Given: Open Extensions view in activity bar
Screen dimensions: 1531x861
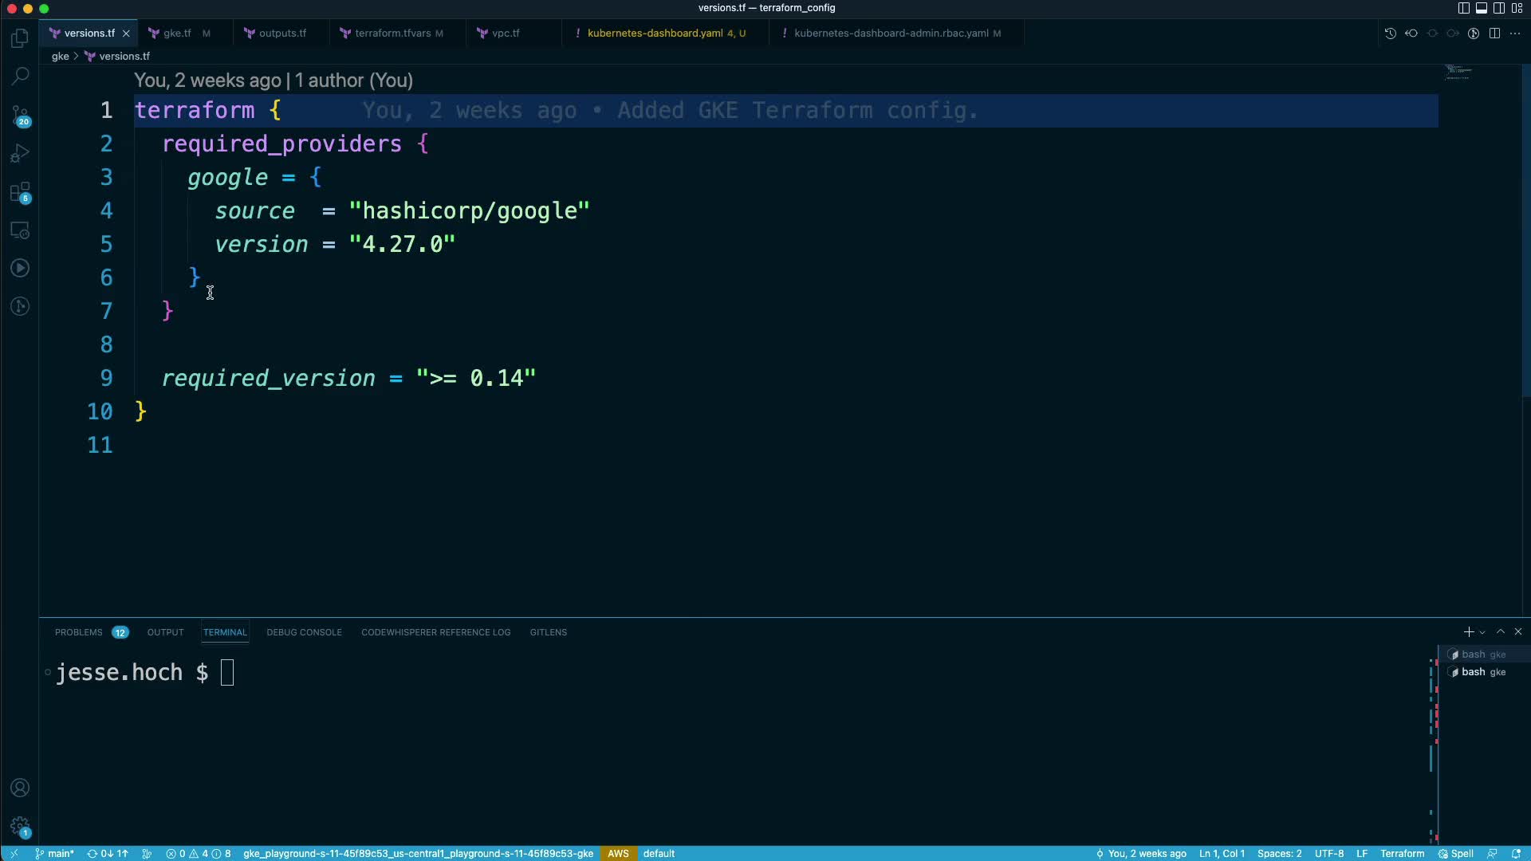Looking at the screenshot, I should coord(21,192).
